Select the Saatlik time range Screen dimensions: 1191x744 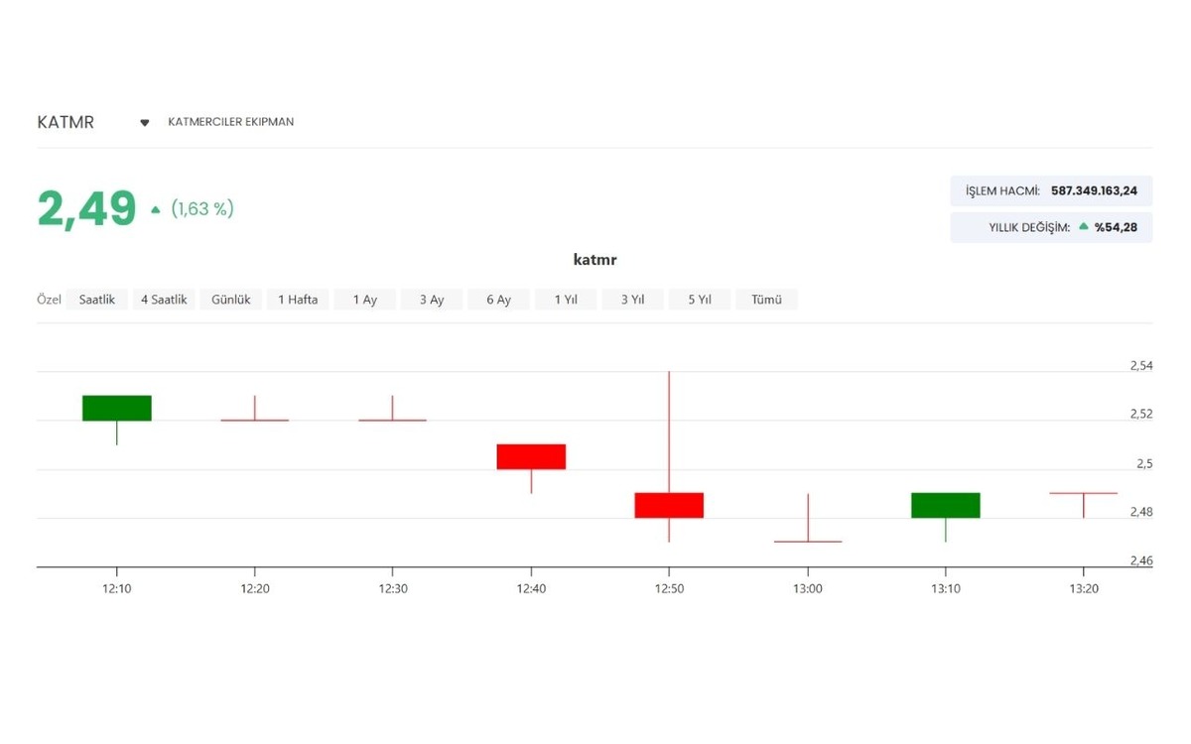click(x=97, y=300)
